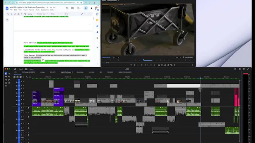
Task: Select the Hand tool
Action: click(9, 83)
